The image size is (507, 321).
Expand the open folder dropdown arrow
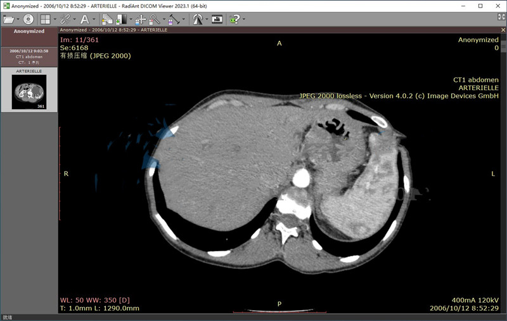click(x=18, y=20)
